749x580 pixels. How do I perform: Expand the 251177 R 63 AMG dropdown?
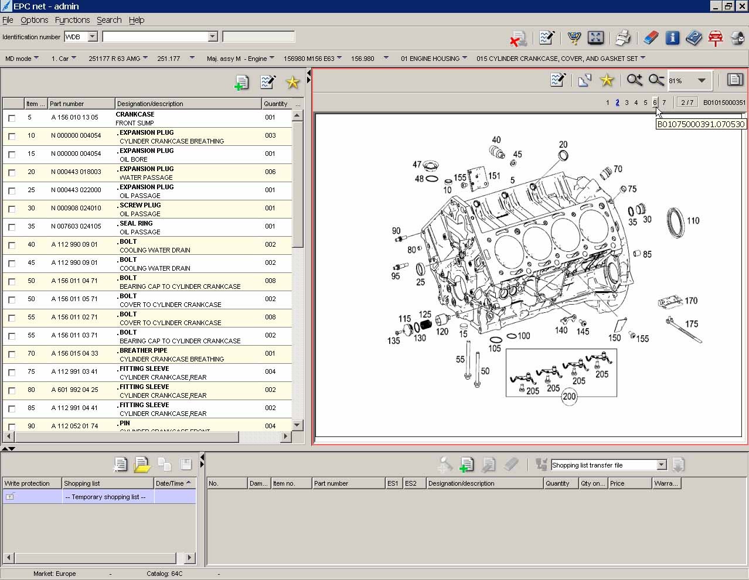pyautogui.click(x=145, y=58)
